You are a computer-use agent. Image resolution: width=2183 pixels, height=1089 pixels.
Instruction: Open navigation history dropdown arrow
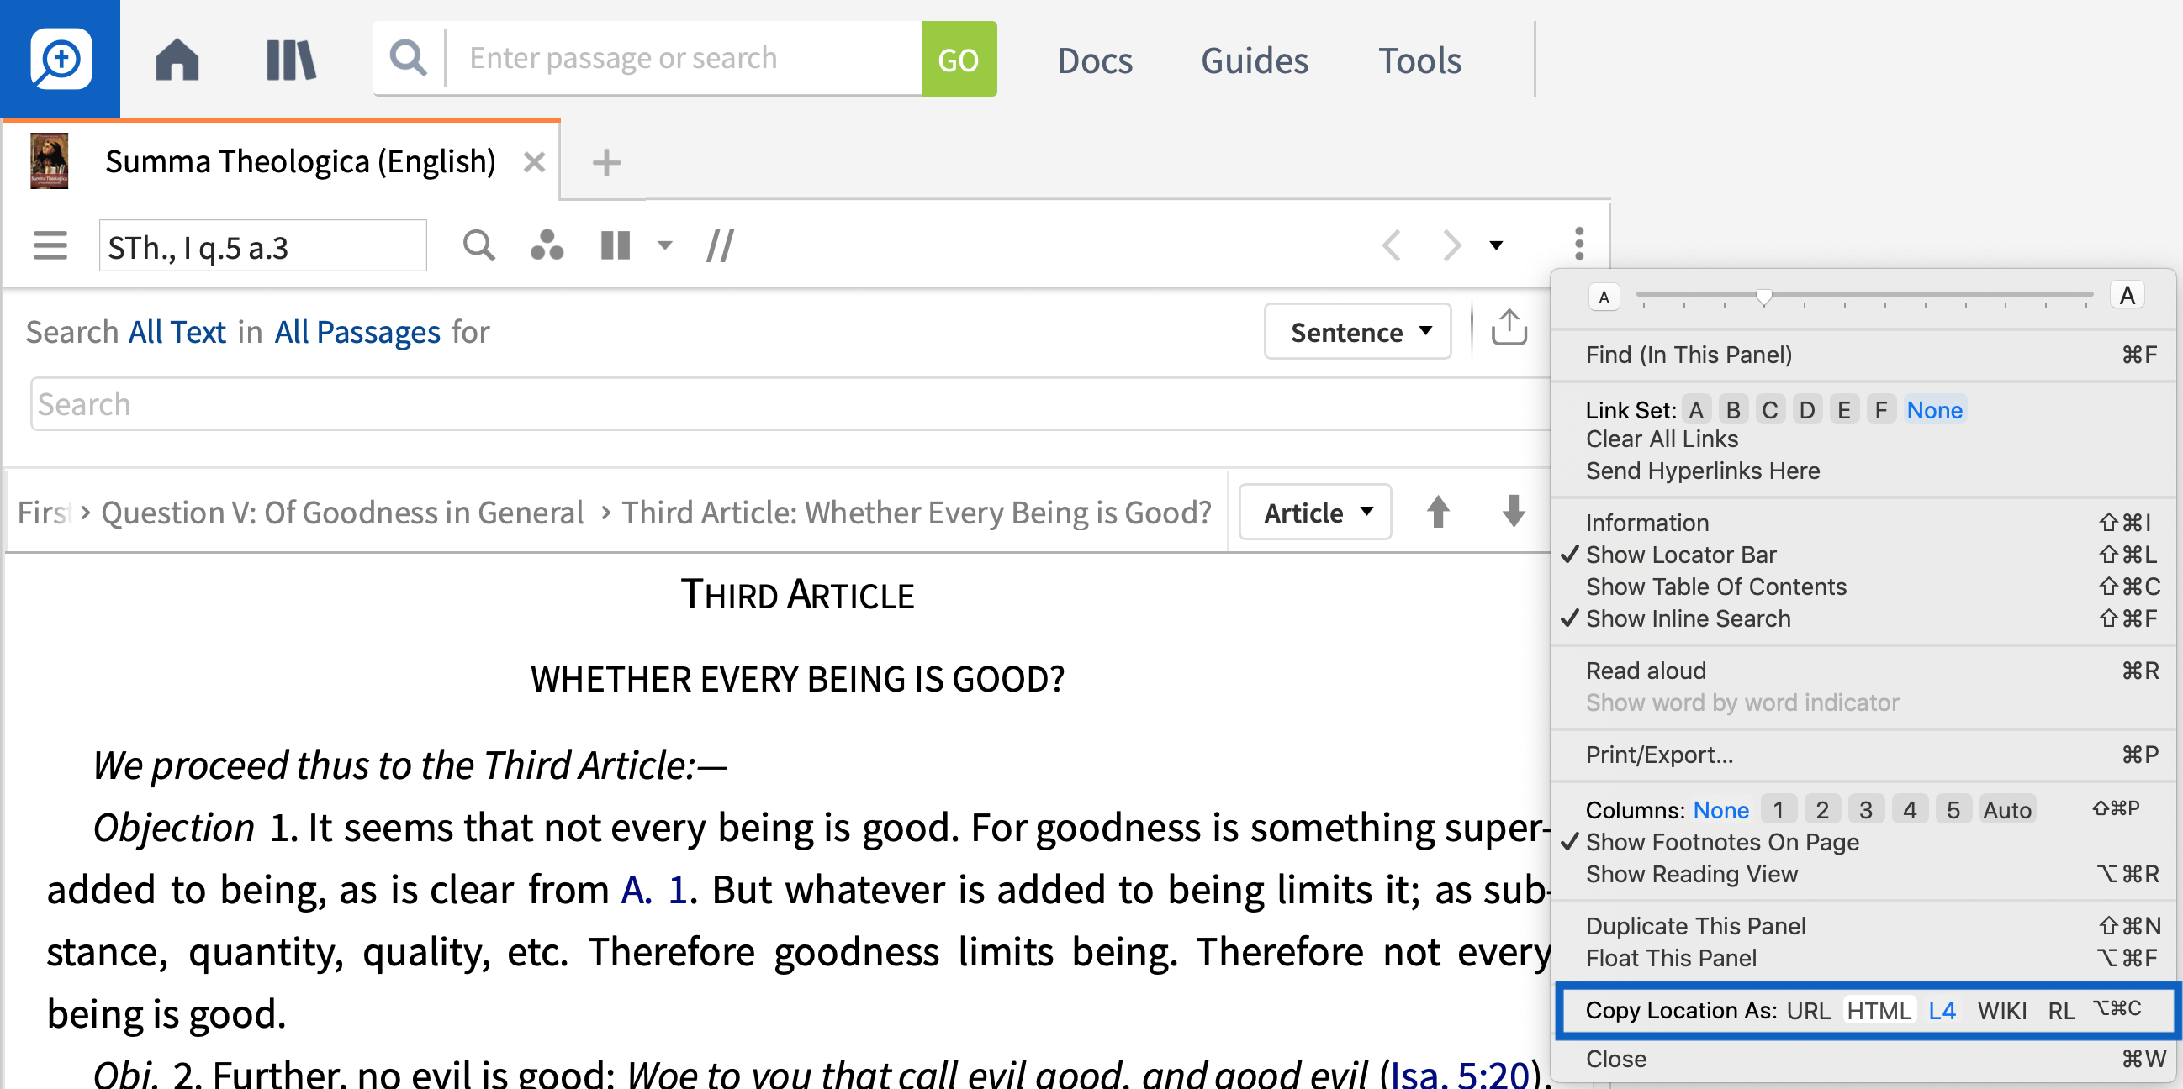tap(1496, 245)
